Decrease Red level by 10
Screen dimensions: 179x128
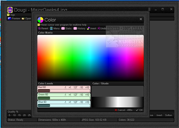pos(81,87)
